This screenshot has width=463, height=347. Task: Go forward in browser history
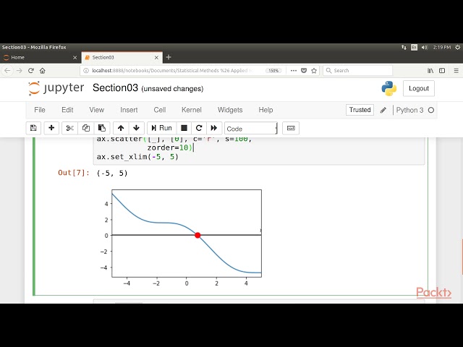click(20, 71)
